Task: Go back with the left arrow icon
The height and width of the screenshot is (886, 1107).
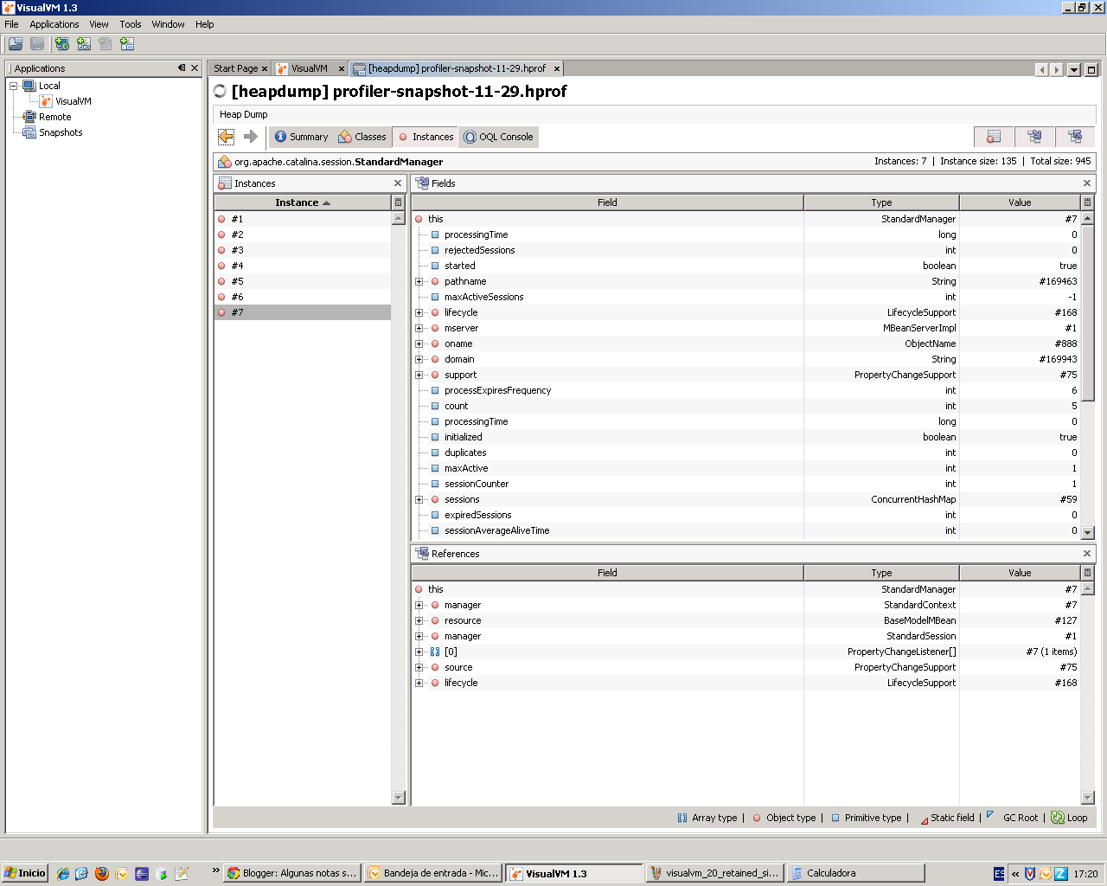Action: [x=227, y=137]
